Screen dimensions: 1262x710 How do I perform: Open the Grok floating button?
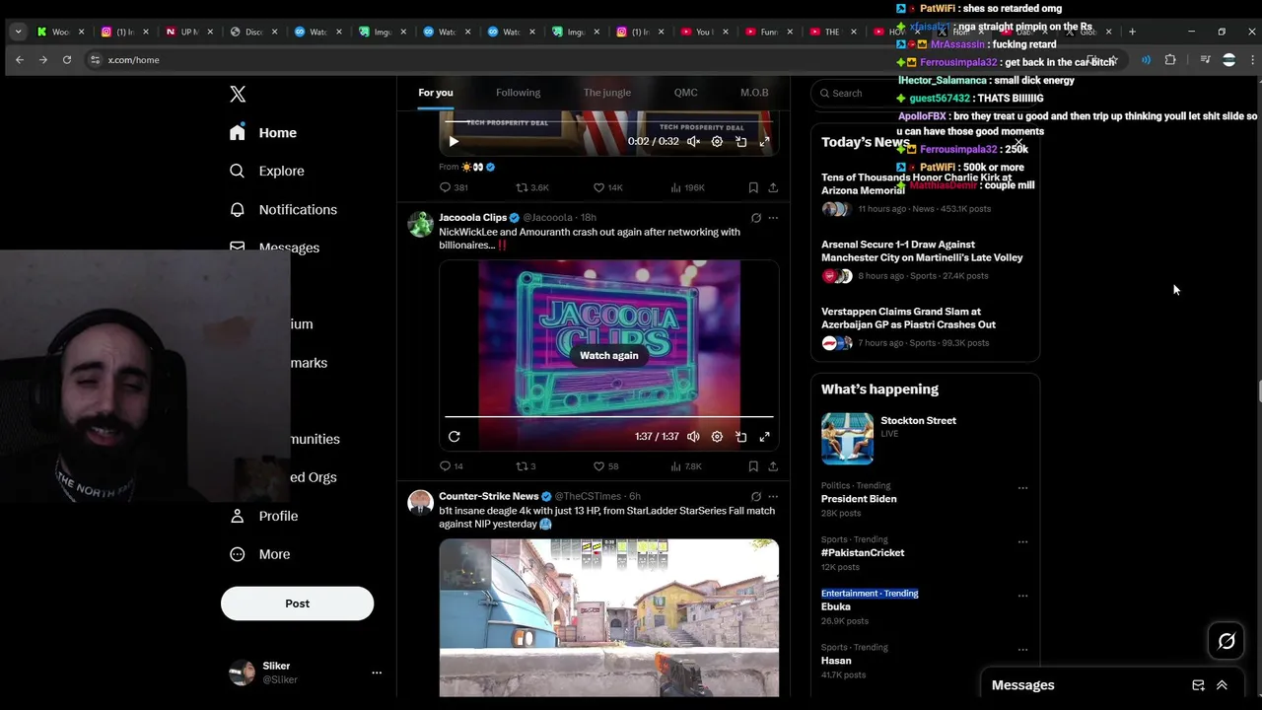1227,642
